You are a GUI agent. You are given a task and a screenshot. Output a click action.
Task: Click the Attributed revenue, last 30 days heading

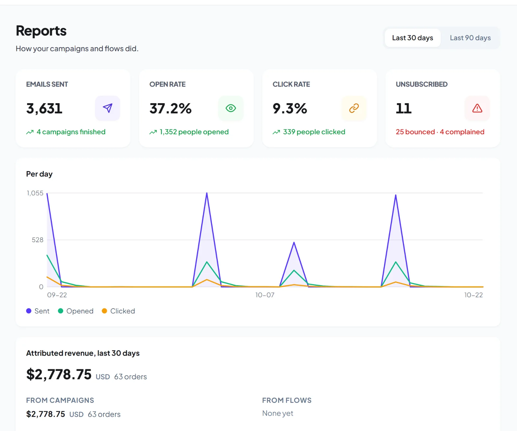(83, 353)
